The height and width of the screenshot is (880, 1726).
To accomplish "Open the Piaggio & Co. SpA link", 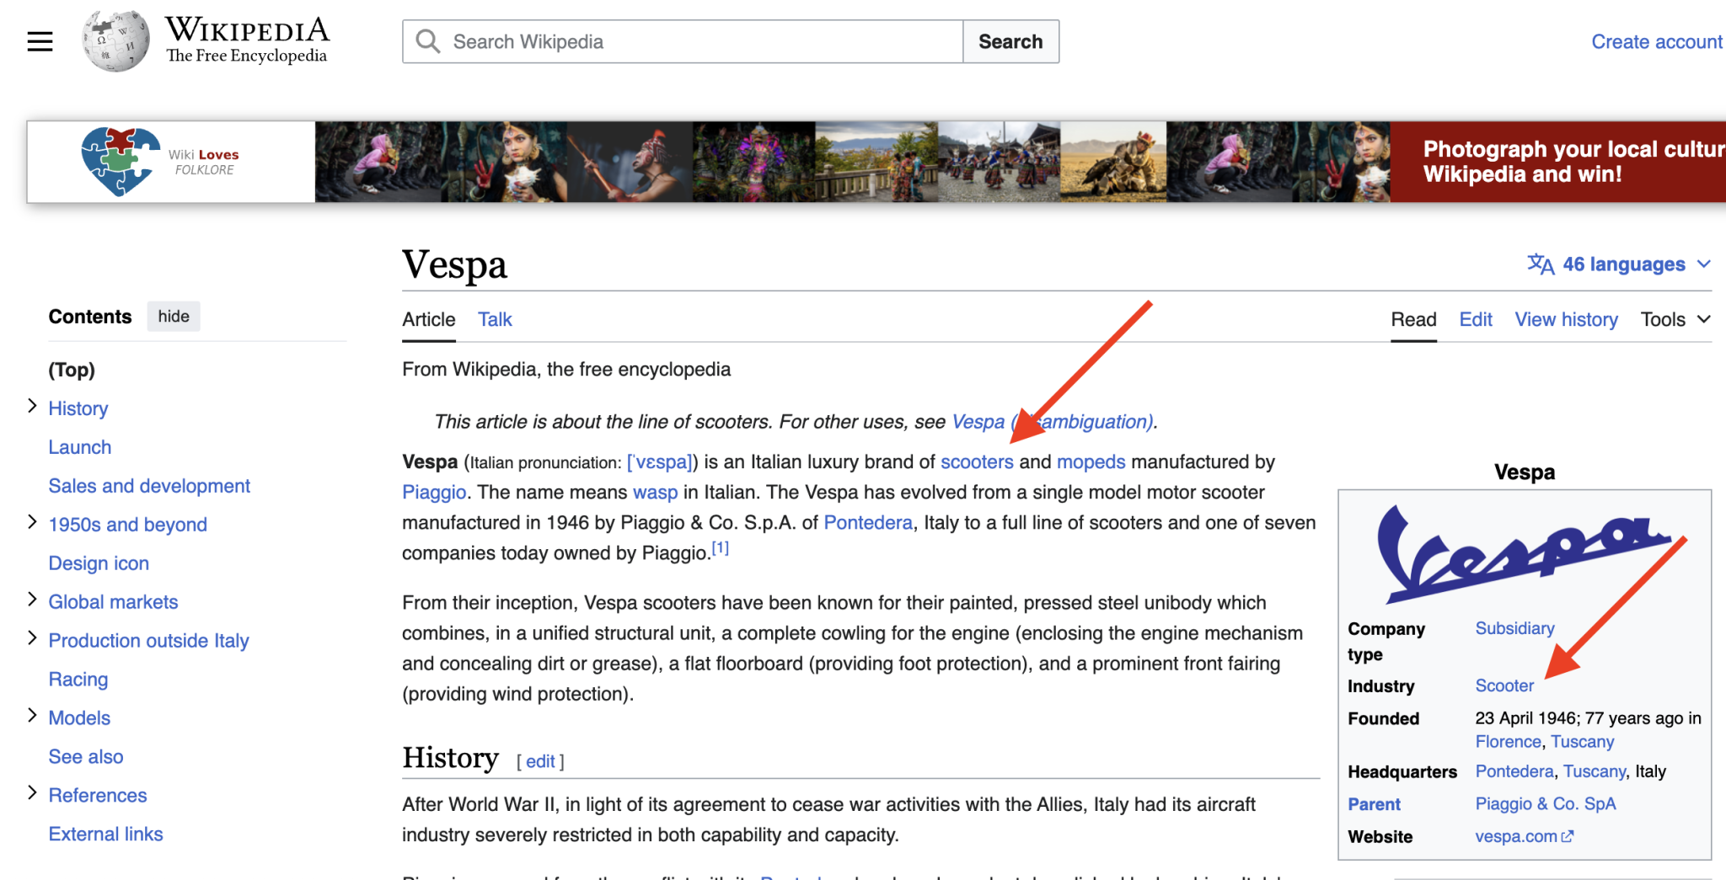I will tap(1546, 804).
